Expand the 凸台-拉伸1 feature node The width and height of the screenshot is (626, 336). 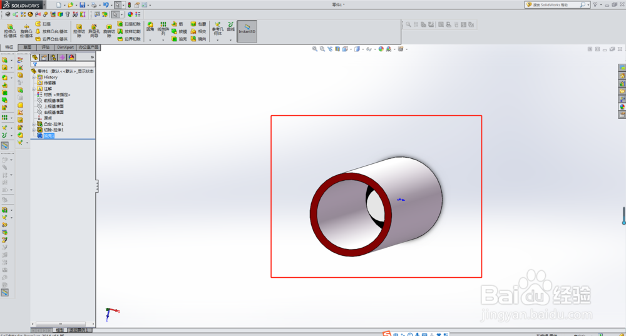[34, 124]
